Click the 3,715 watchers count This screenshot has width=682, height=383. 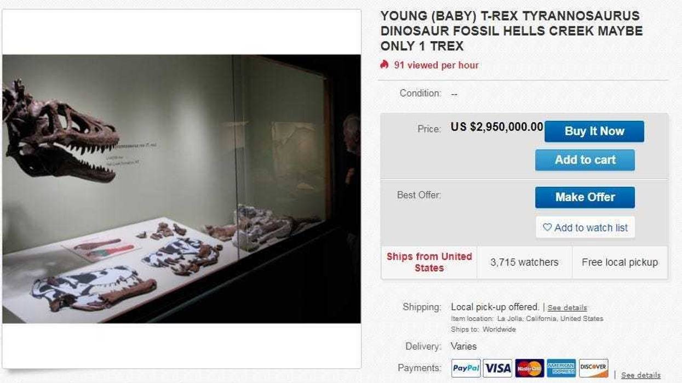point(524,262)
